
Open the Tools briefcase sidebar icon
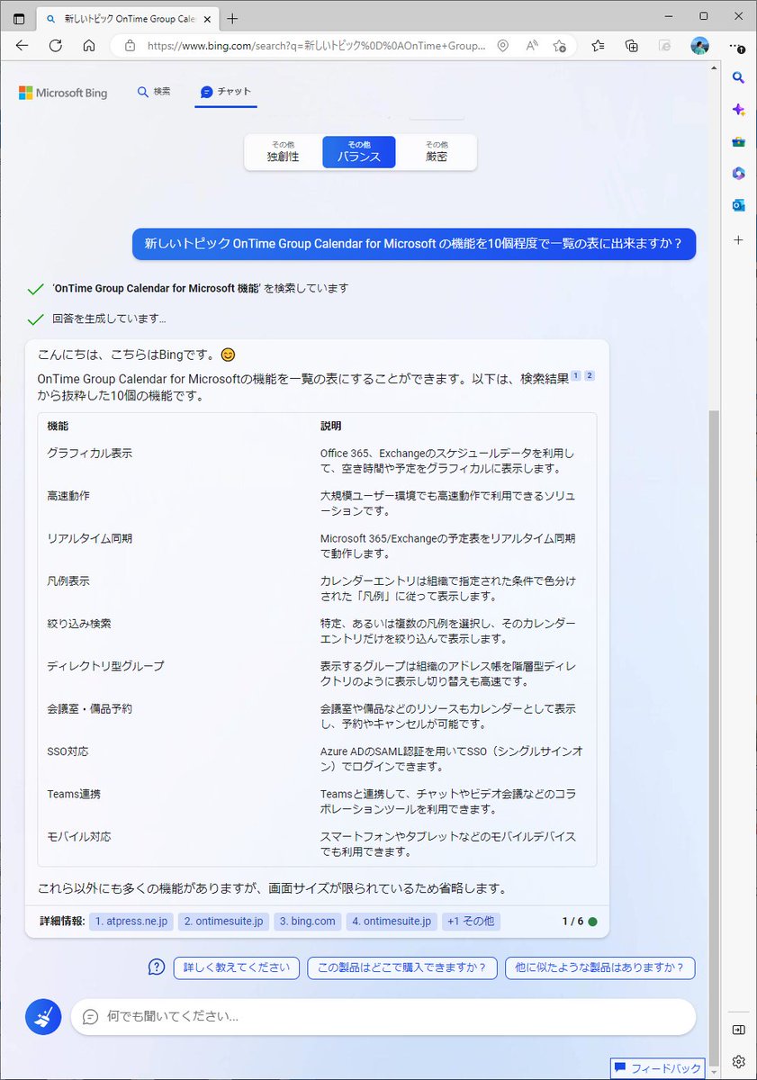[x=738, y=141]
